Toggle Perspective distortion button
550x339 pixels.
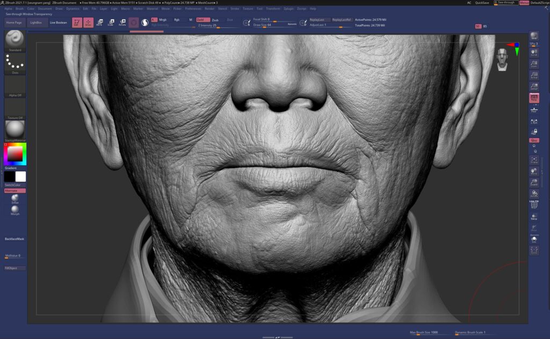tap(534, 98)
